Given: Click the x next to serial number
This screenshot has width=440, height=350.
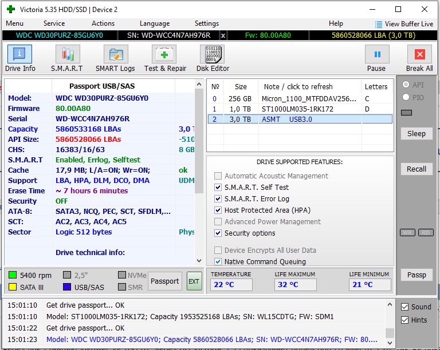Looking at the screenshot, I should (x=223, y=35).
